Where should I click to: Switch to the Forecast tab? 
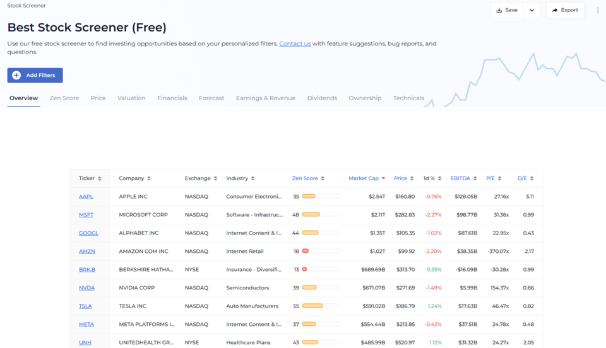pyautogui.click(x=211, y=98)
